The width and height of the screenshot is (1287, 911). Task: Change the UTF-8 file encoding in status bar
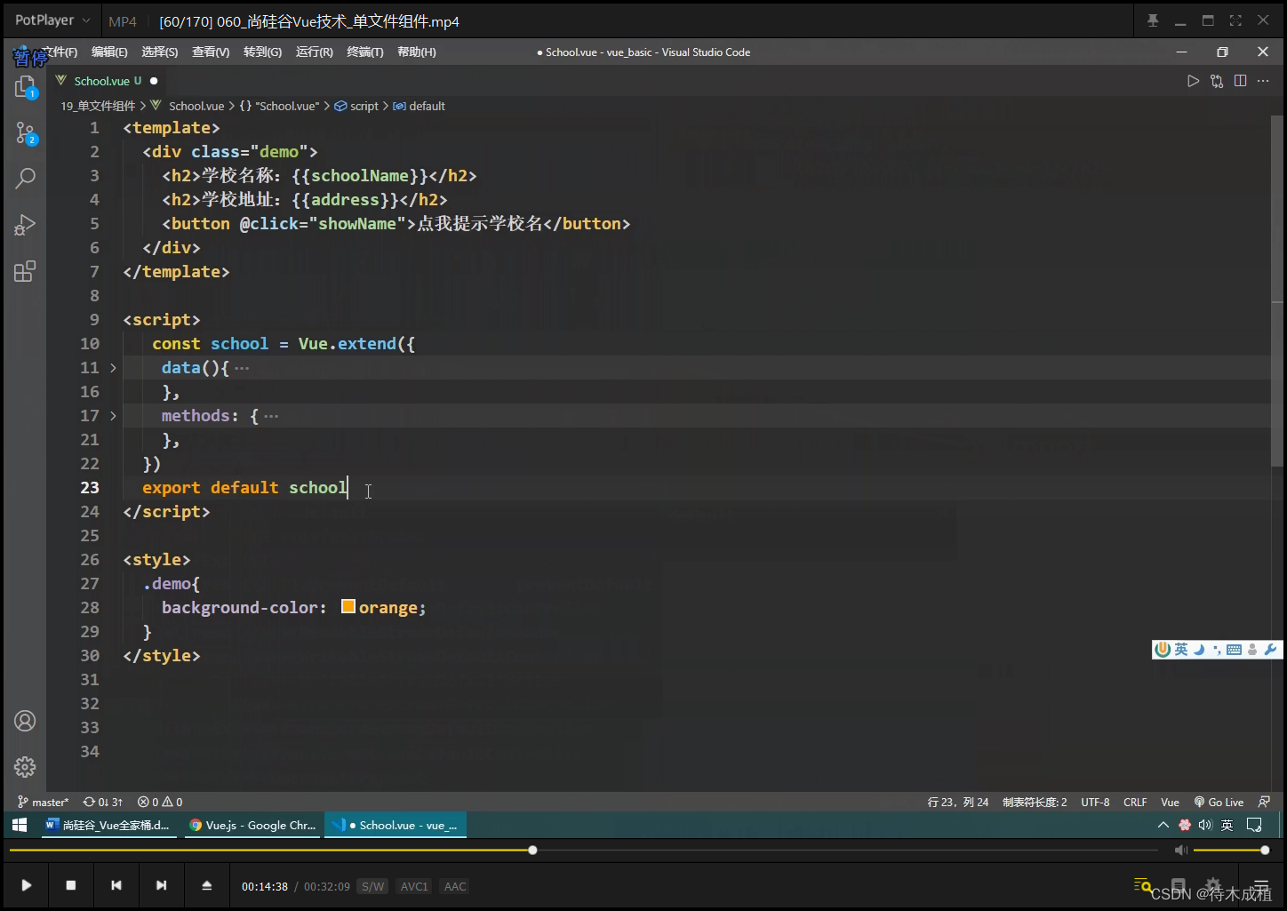[1095, 802]
